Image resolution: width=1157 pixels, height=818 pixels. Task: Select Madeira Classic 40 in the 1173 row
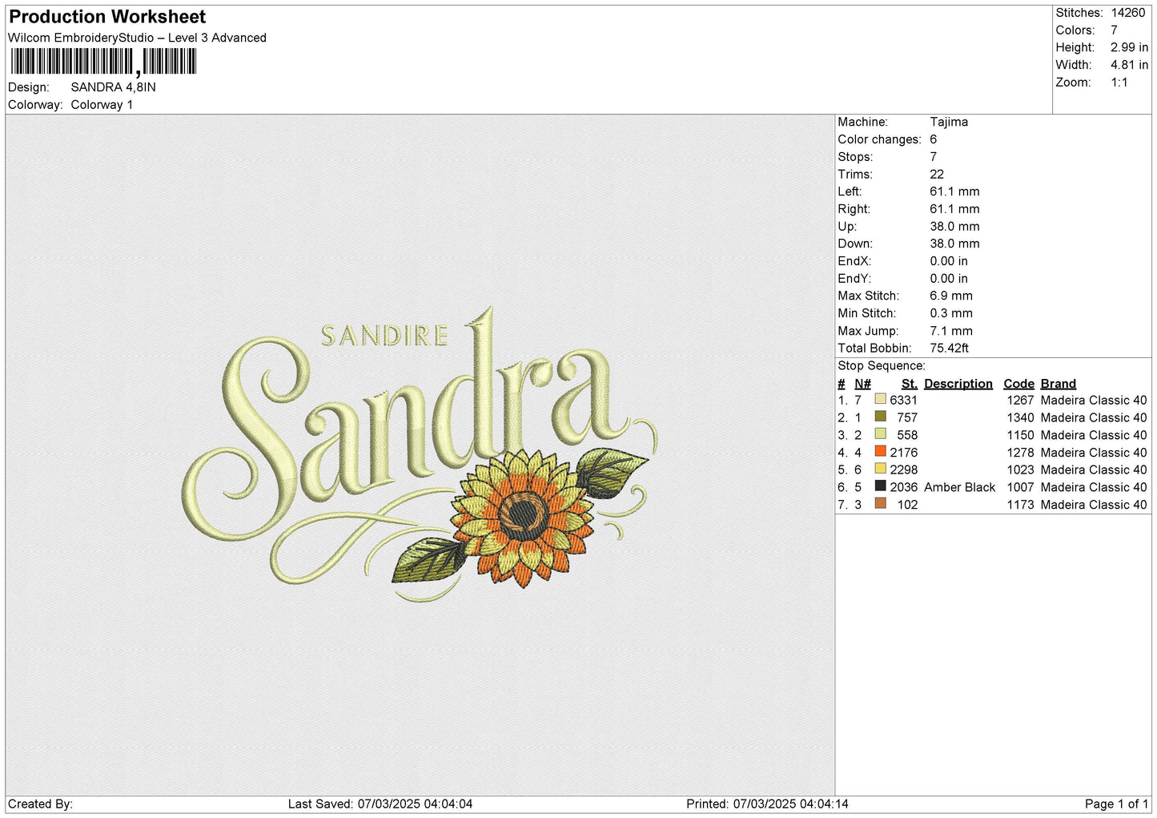[1094, 505]
